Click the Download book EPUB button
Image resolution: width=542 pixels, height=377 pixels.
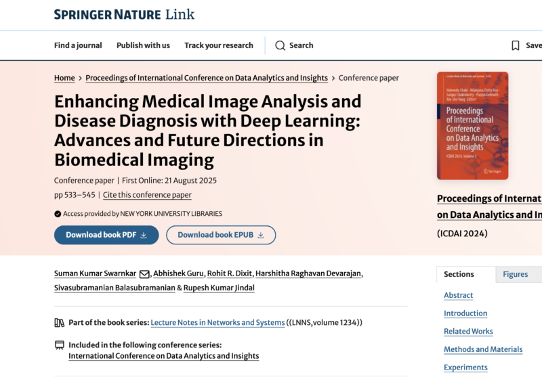[221, 235]
